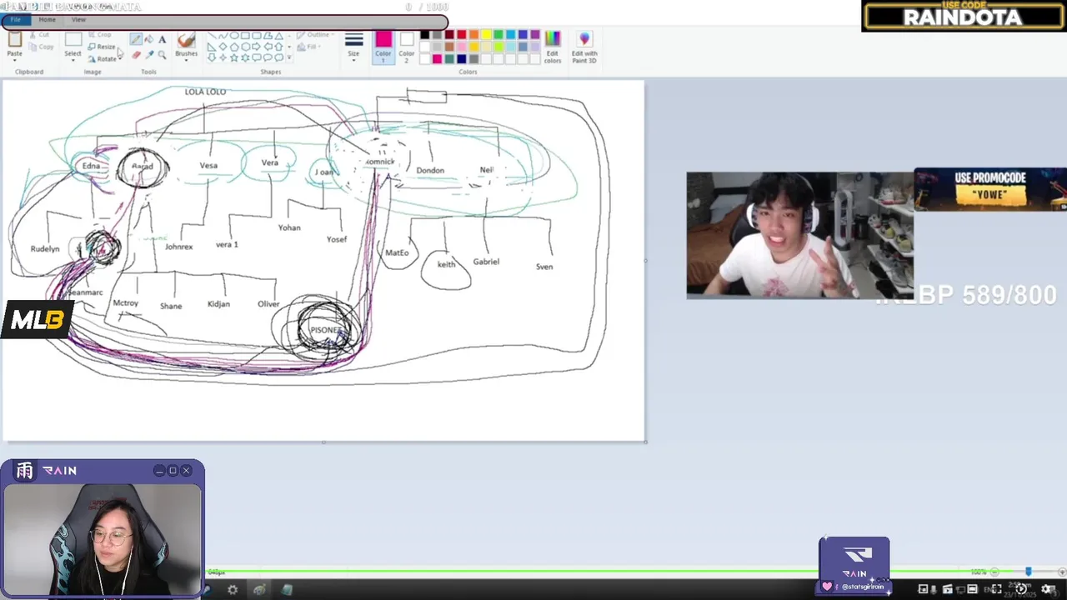Screen dimensions: 1067x600
Task: Select the Color picker eyedropper tool
Action: (x=149, y=55)
